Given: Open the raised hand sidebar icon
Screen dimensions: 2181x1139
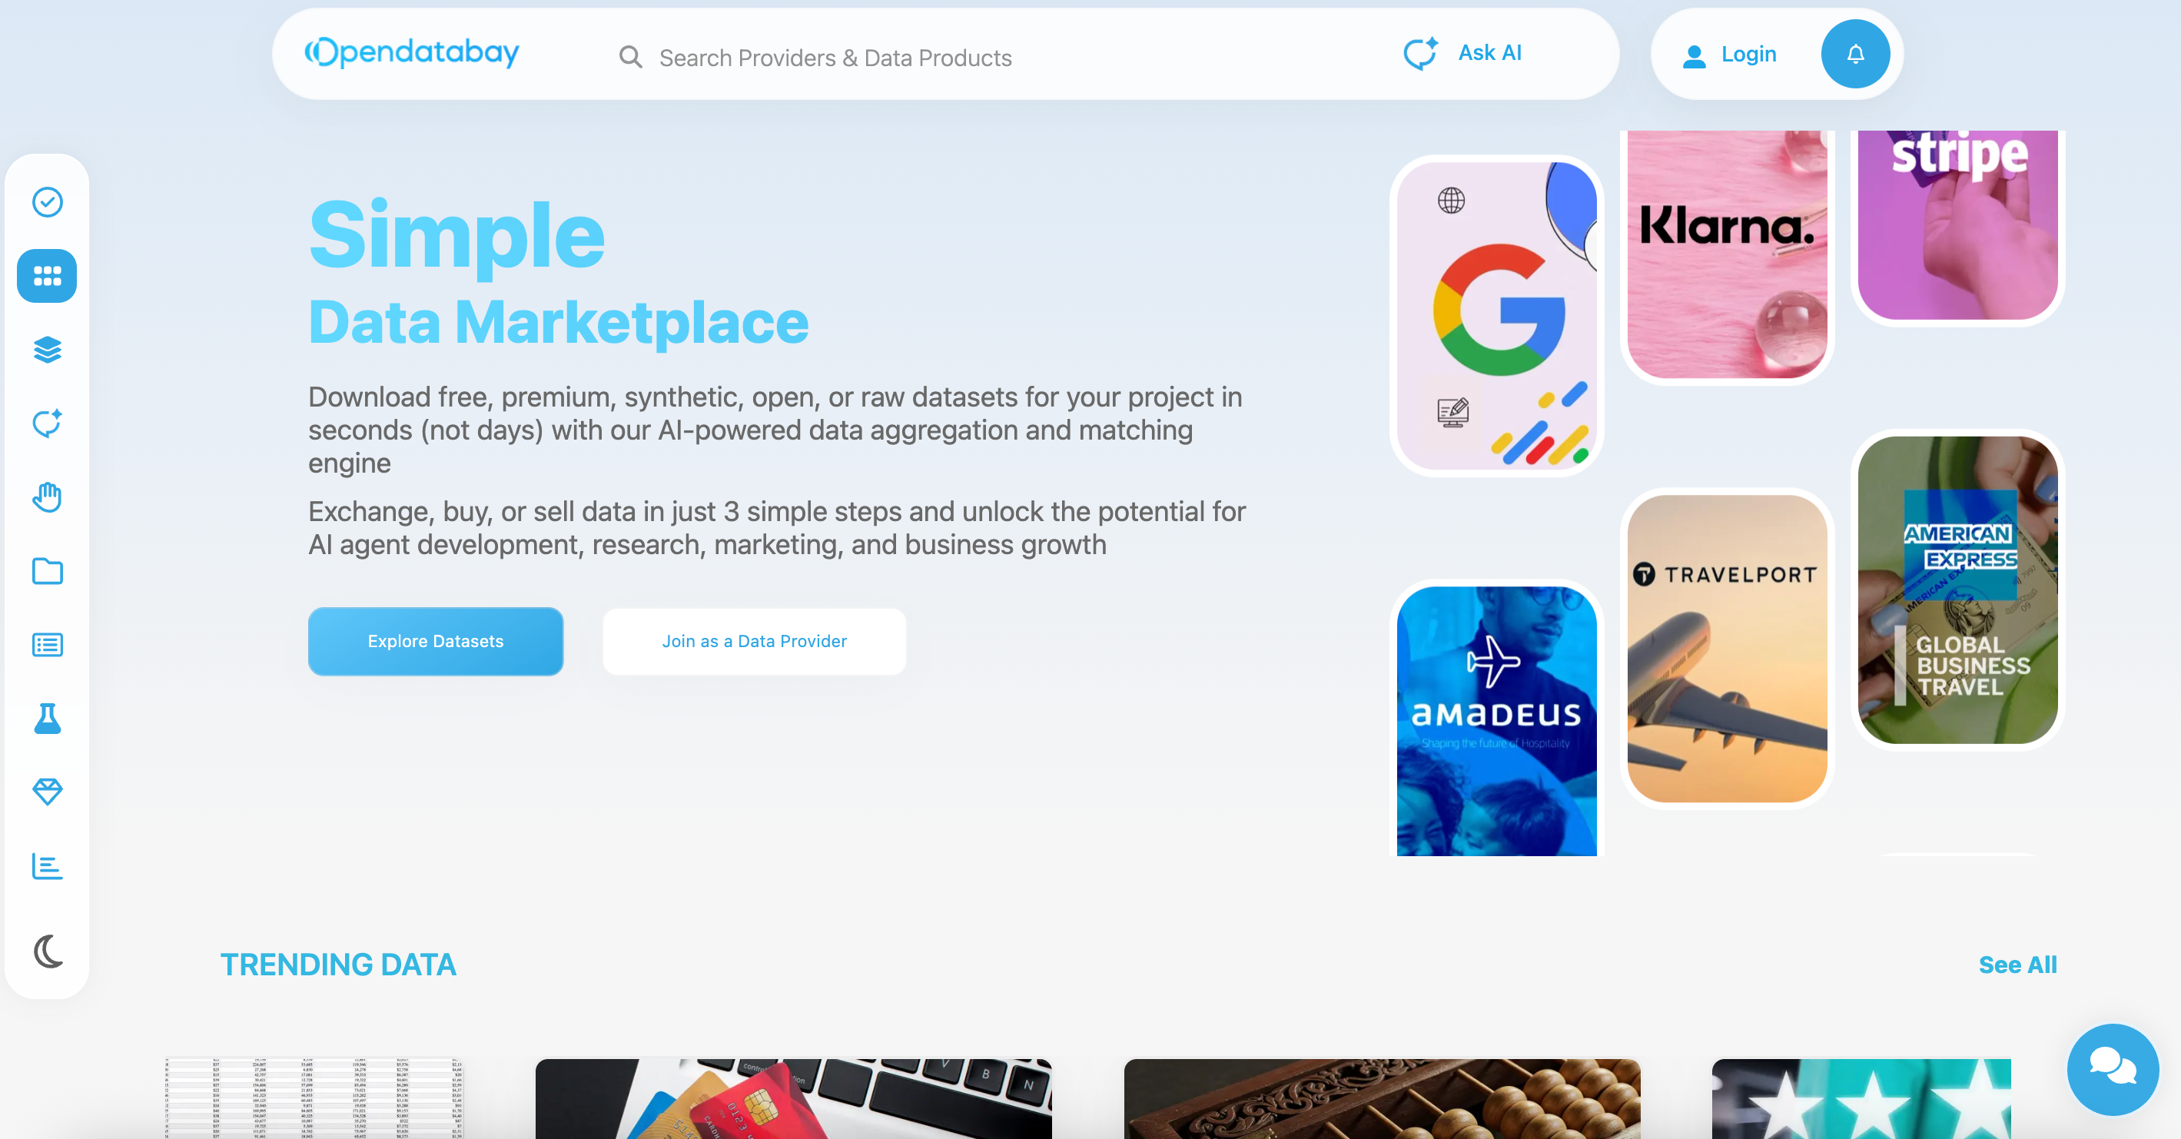Looking at the screenshot, I should pyautogui.click(x=48, y=497).
